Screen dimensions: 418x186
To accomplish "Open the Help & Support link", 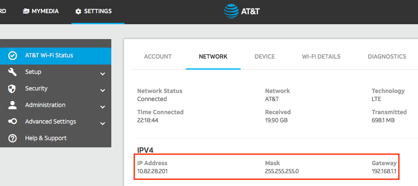I will pos(46,138).
